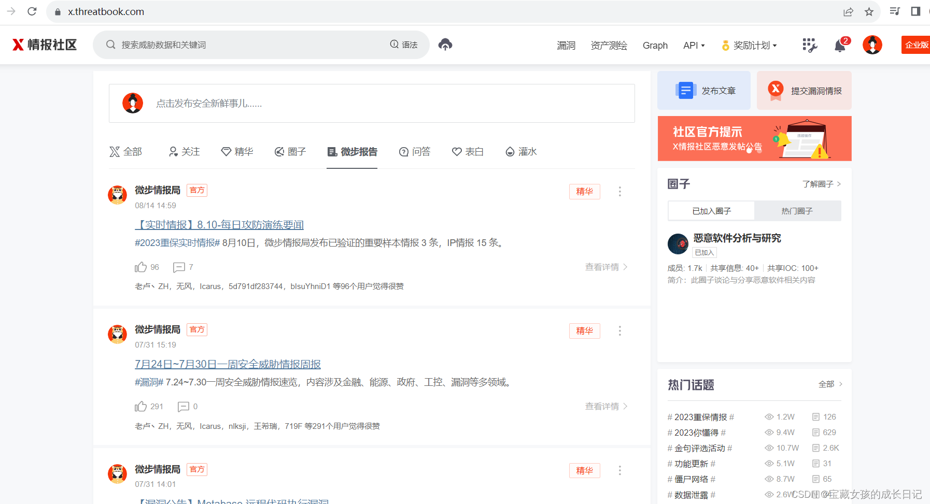This screenshot has height=504, width=930.
Task: Click the 语法 search syntax icon
Action: [x=405, y=45]
